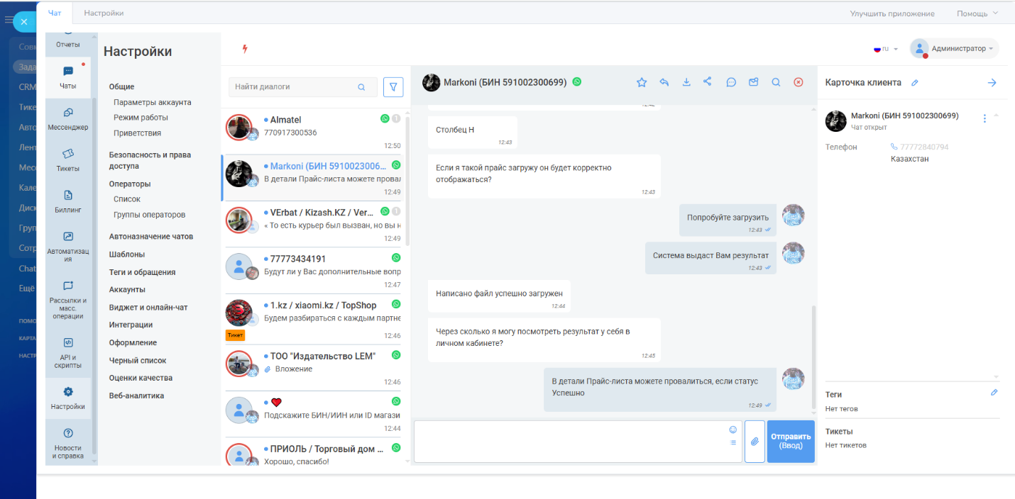Open the dialog filter button
This screenshot has height=499, width=1015.
pos(393,87)
